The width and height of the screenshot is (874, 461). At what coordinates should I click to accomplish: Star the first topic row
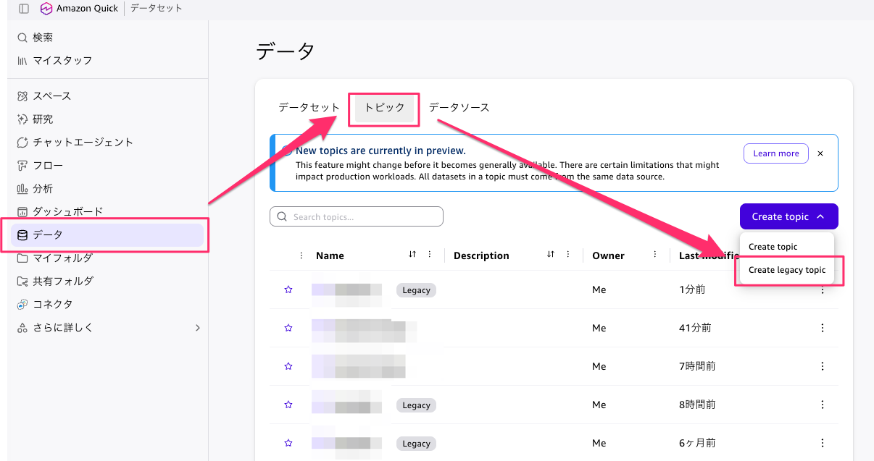288,289
